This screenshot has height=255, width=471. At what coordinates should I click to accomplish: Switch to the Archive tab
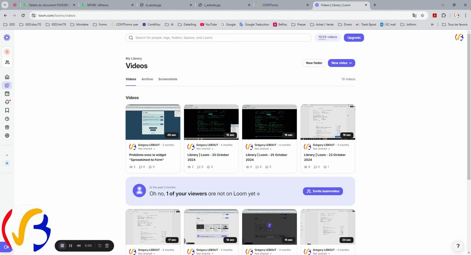click(x=147, y=79)
